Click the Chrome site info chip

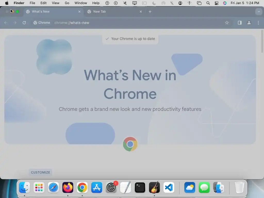42,23
